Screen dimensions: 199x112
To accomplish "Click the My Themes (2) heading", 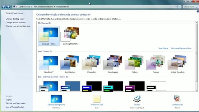I will [x=44, y=23].
